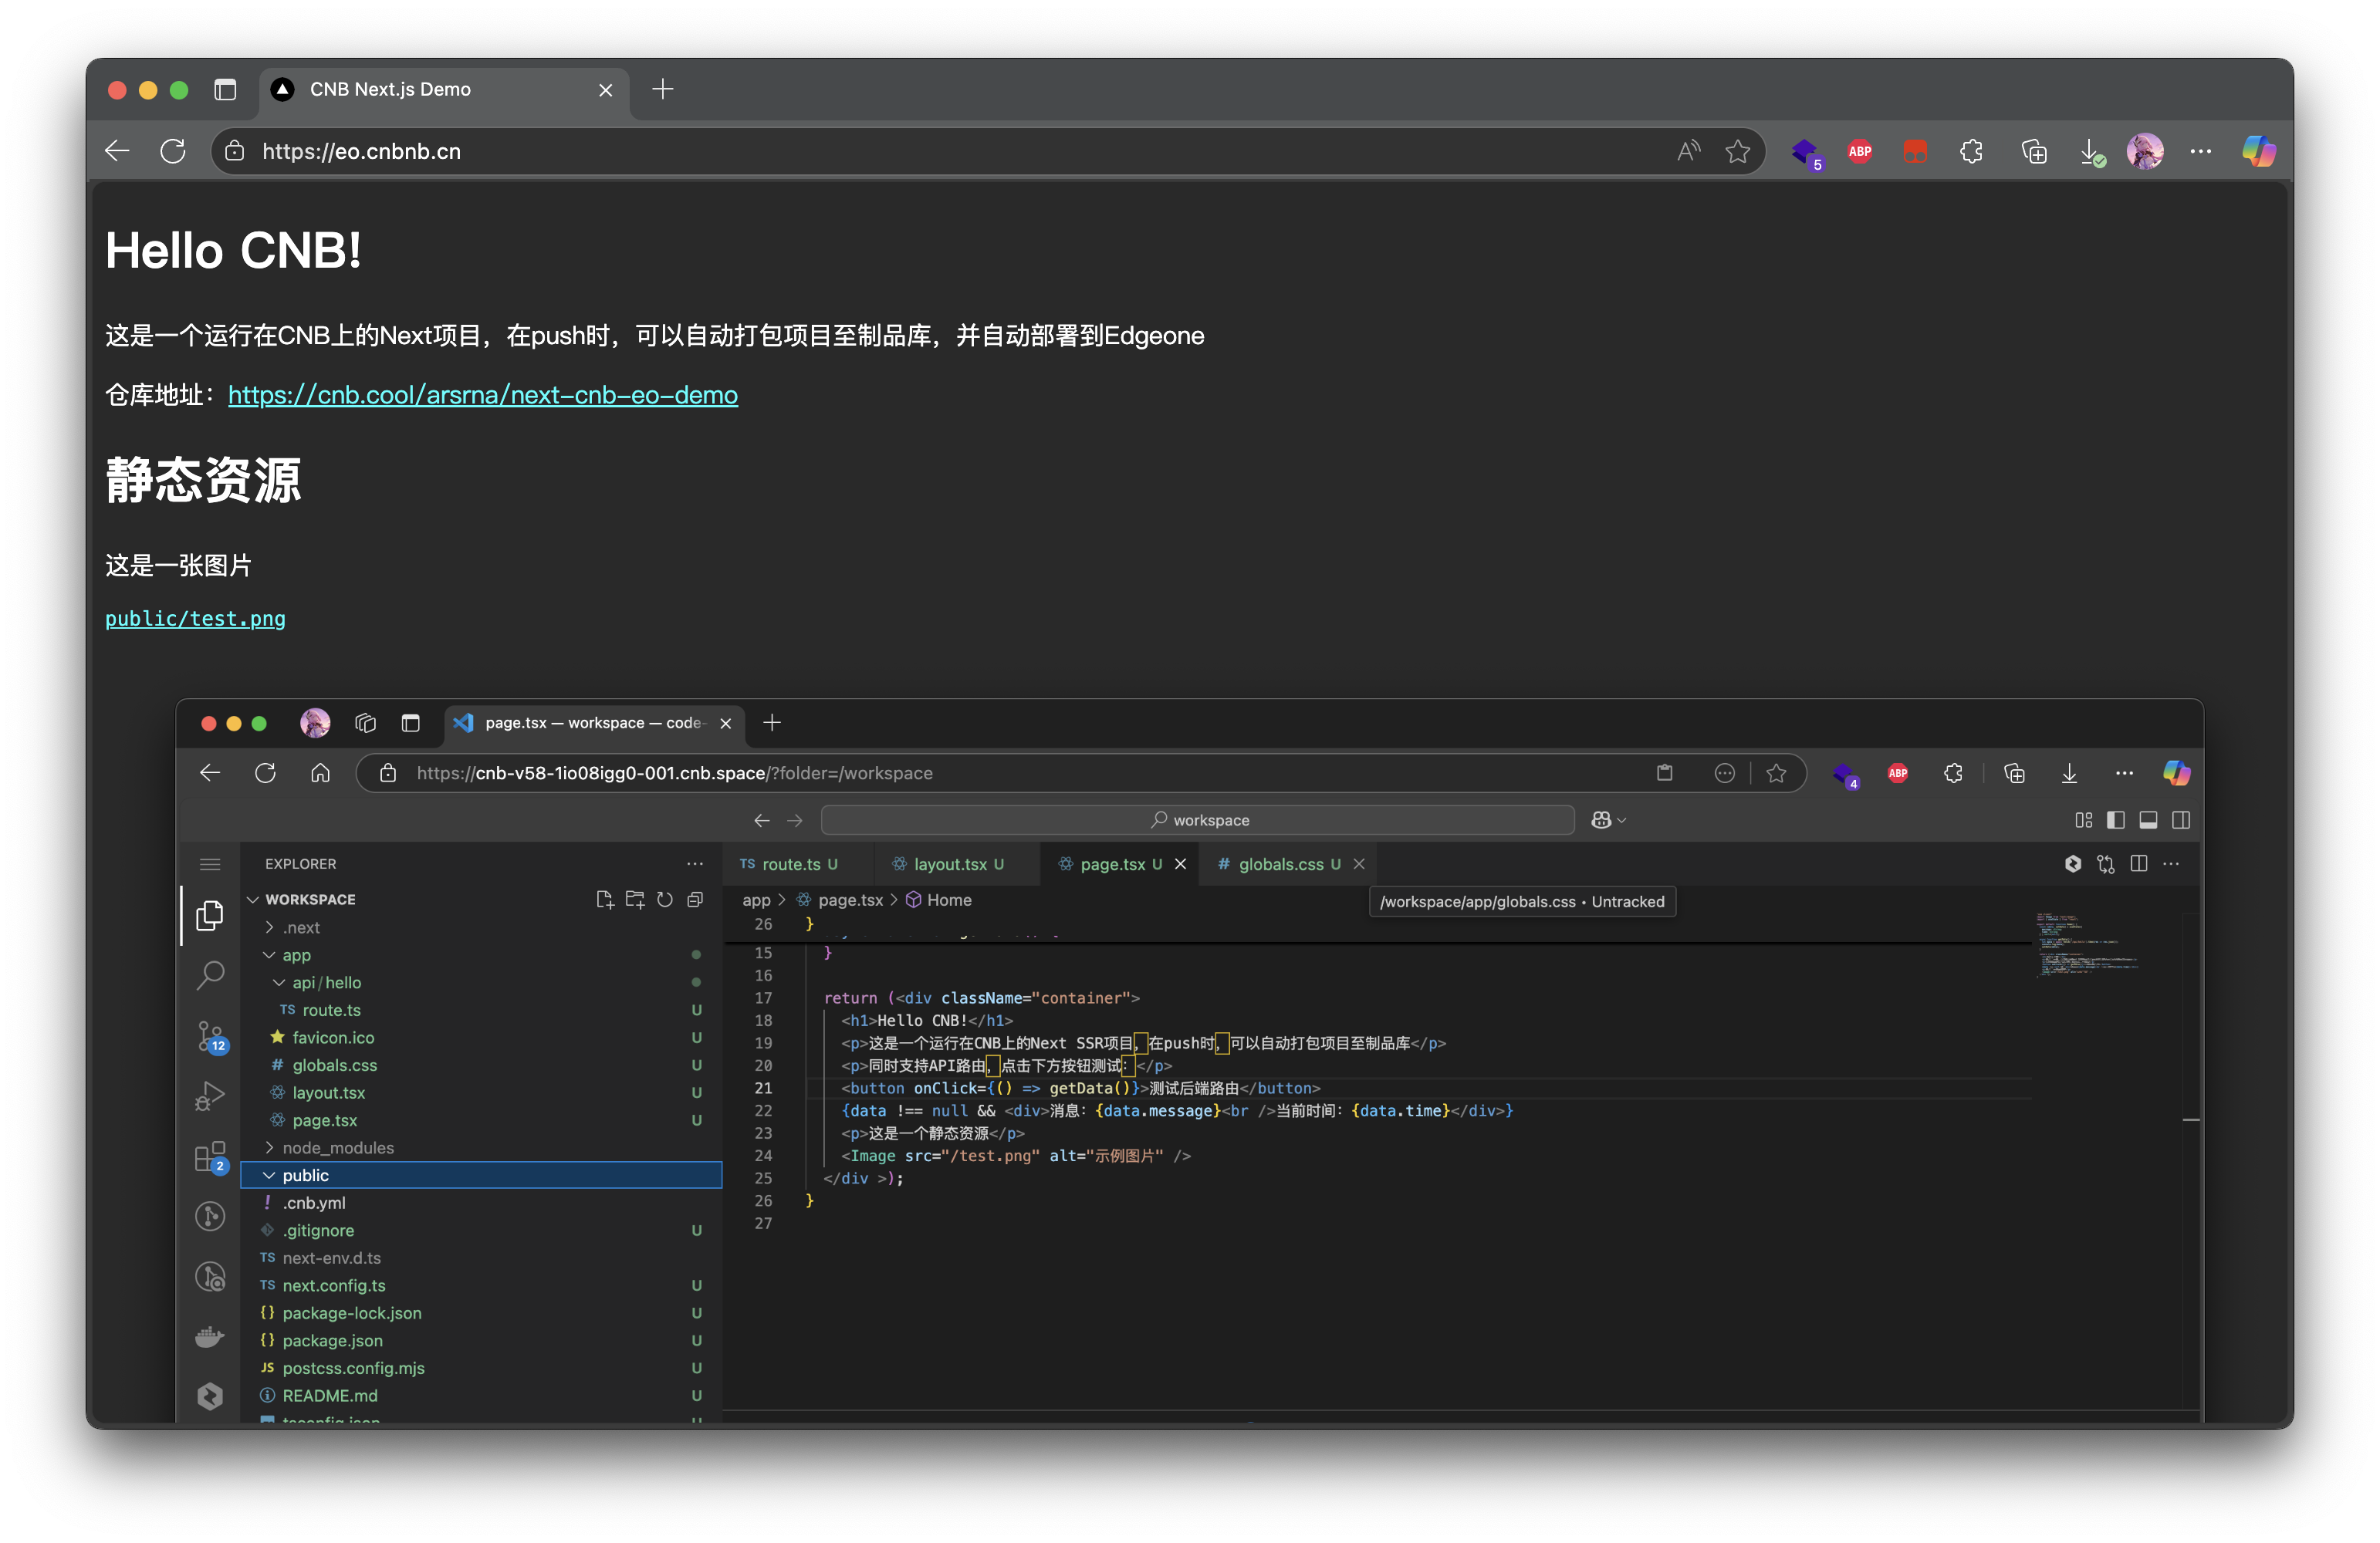Click the tab actions icon beside window controls
2380x1543 pixels.
(x=225, y=90)
